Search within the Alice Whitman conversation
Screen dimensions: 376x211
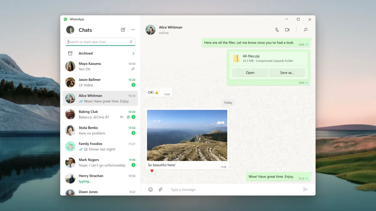click(x=305, y=30)
